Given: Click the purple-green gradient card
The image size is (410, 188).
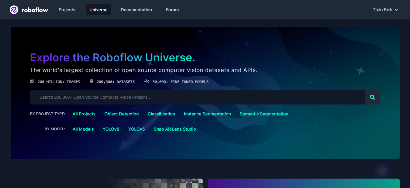Looking at the screenshot, I should tap(304, 183).
